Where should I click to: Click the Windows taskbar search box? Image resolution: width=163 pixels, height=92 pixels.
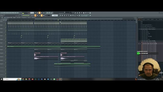[x=12, y=79]
